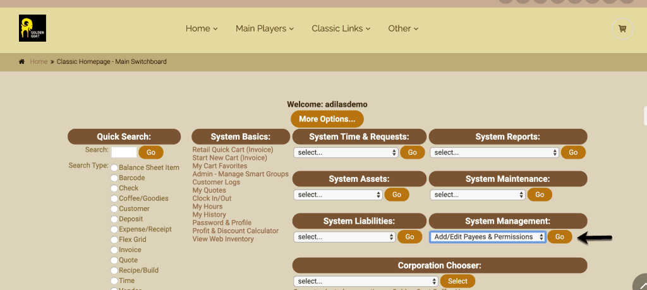
Task: Select Customer search type
Action: coord(114,208)
